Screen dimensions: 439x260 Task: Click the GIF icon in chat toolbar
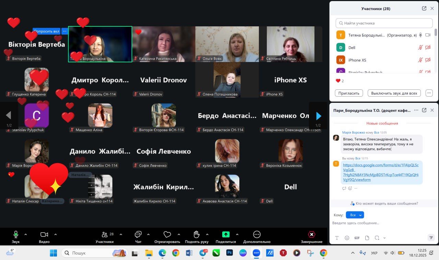(357, 238)
